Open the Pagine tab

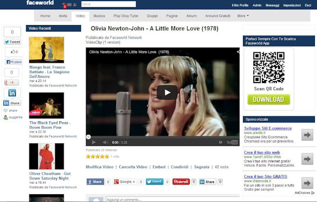click(172, 16)
